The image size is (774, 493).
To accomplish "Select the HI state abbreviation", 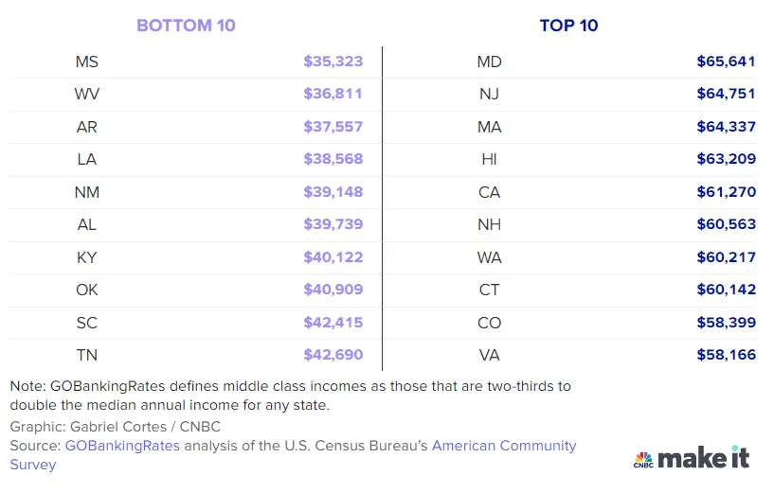I will tap(489, 160).
